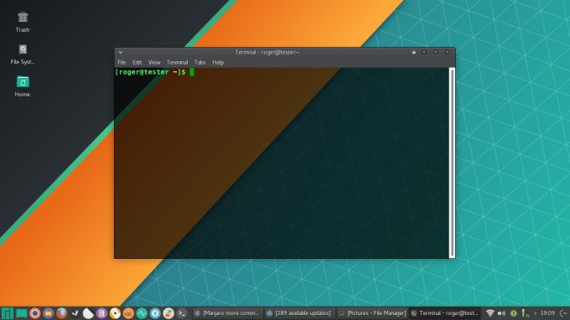Click the terminal vertical scrollbar
This screenshot has width=570, height=320.
(x=452, y=163)
